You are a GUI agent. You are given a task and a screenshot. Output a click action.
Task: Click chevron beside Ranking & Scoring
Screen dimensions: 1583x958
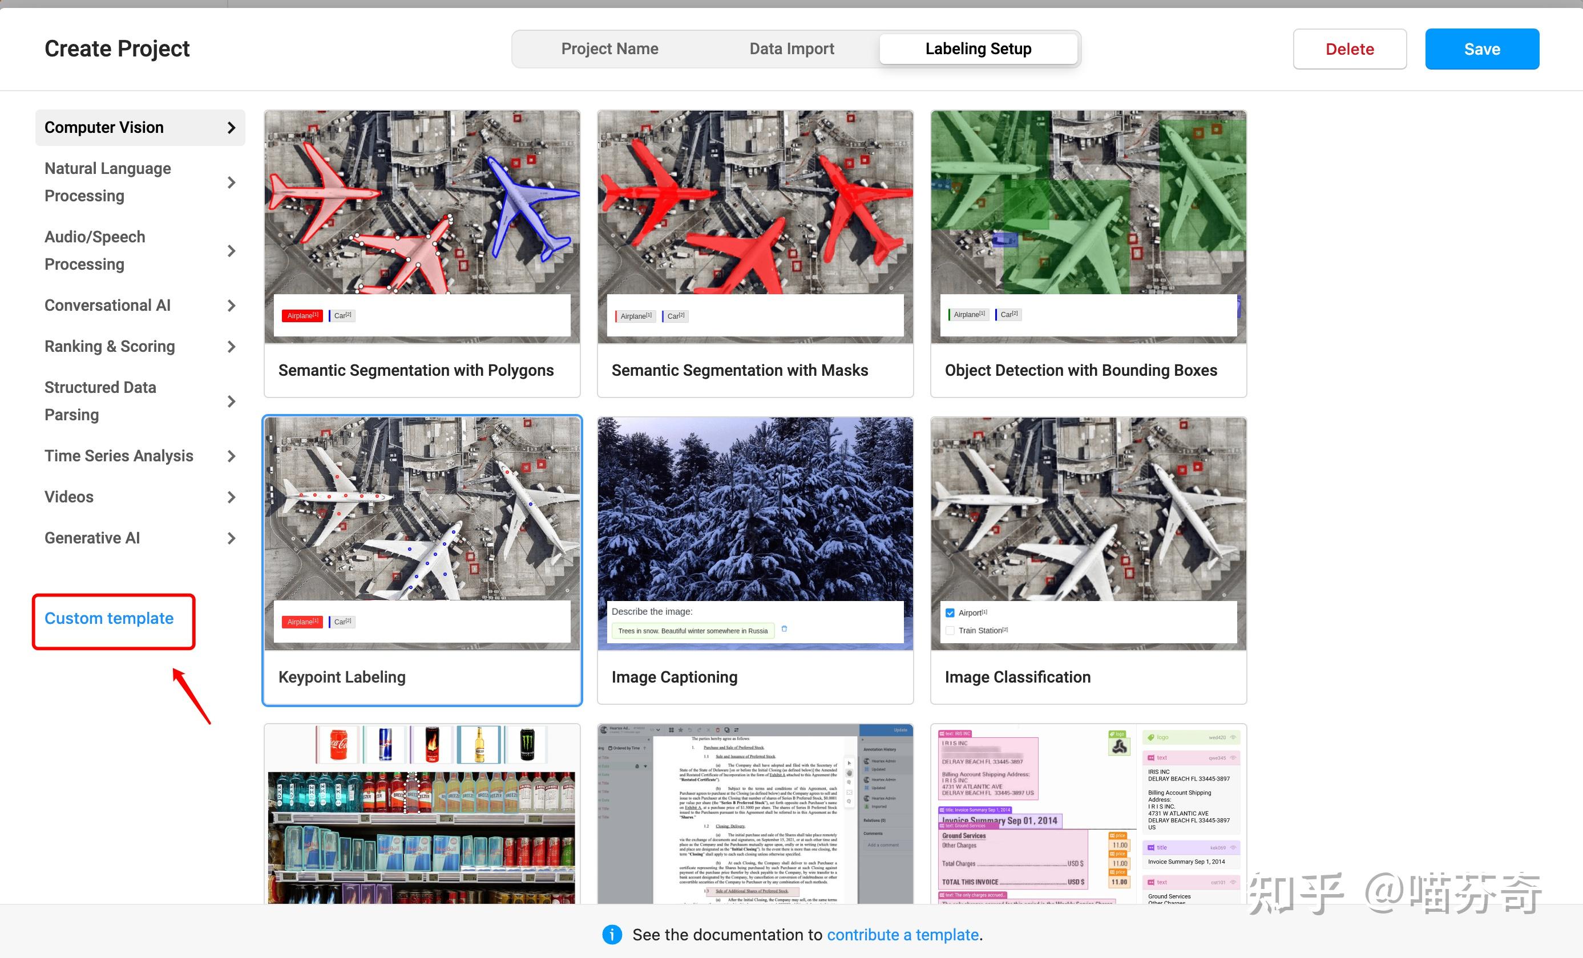click(231, 347)
